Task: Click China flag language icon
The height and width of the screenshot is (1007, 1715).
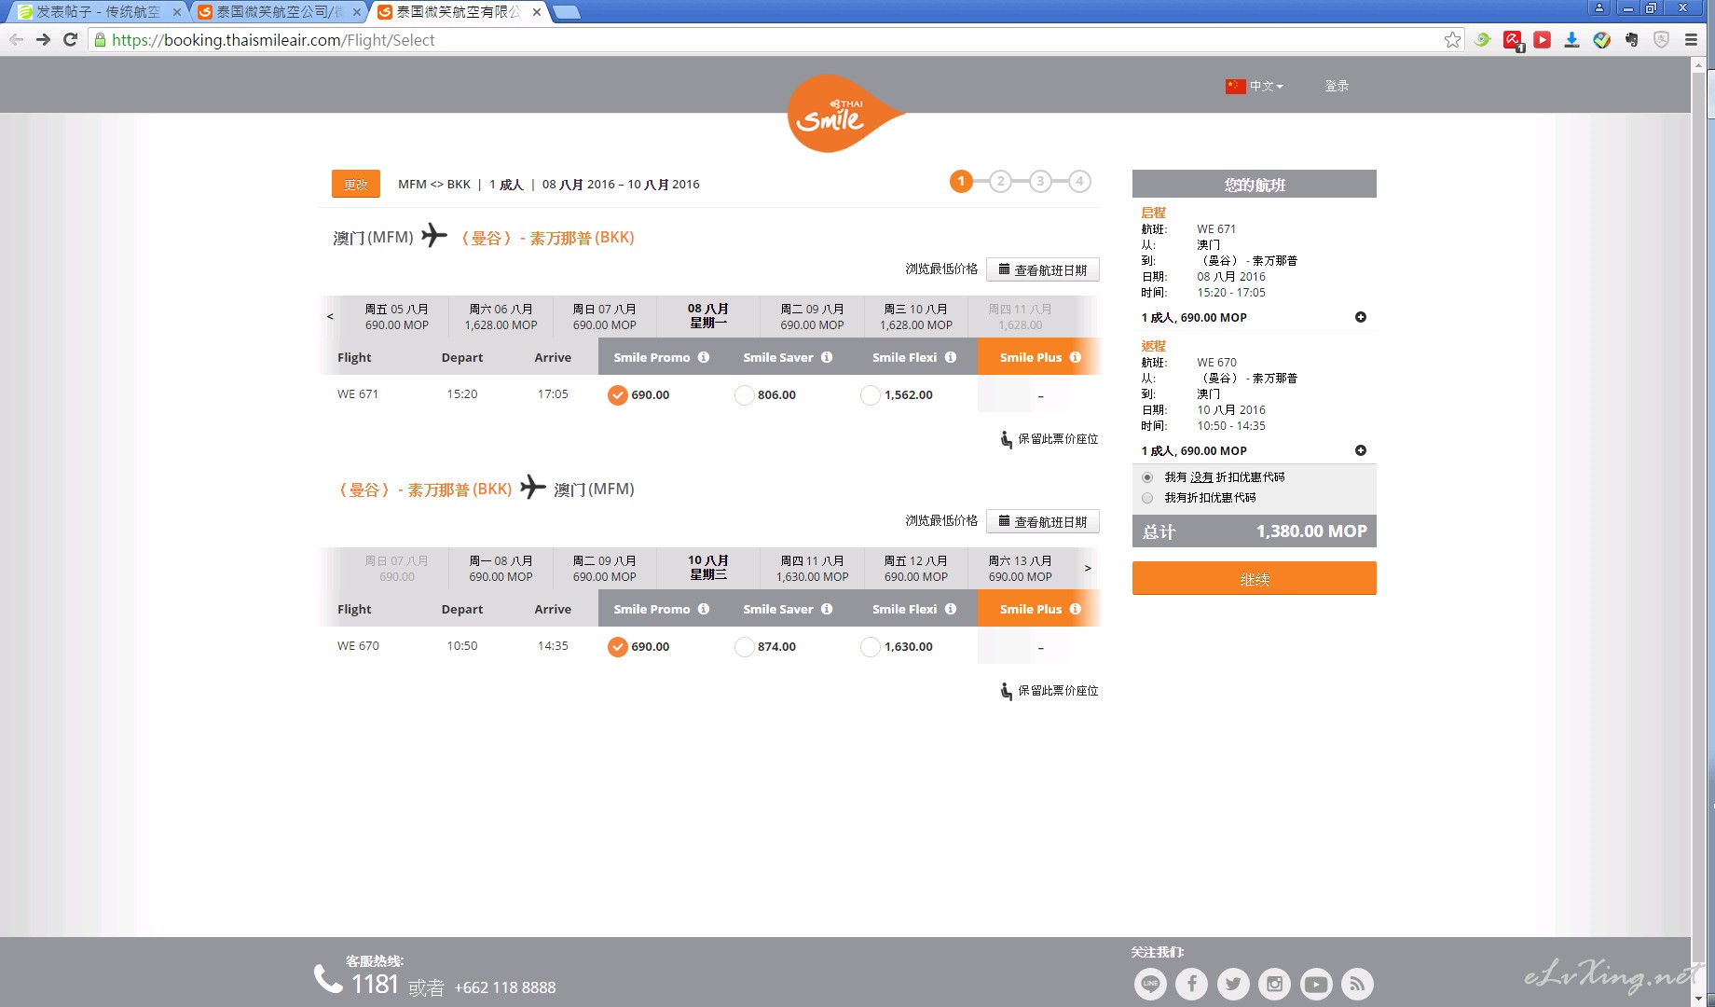Action: [1236, 86]
